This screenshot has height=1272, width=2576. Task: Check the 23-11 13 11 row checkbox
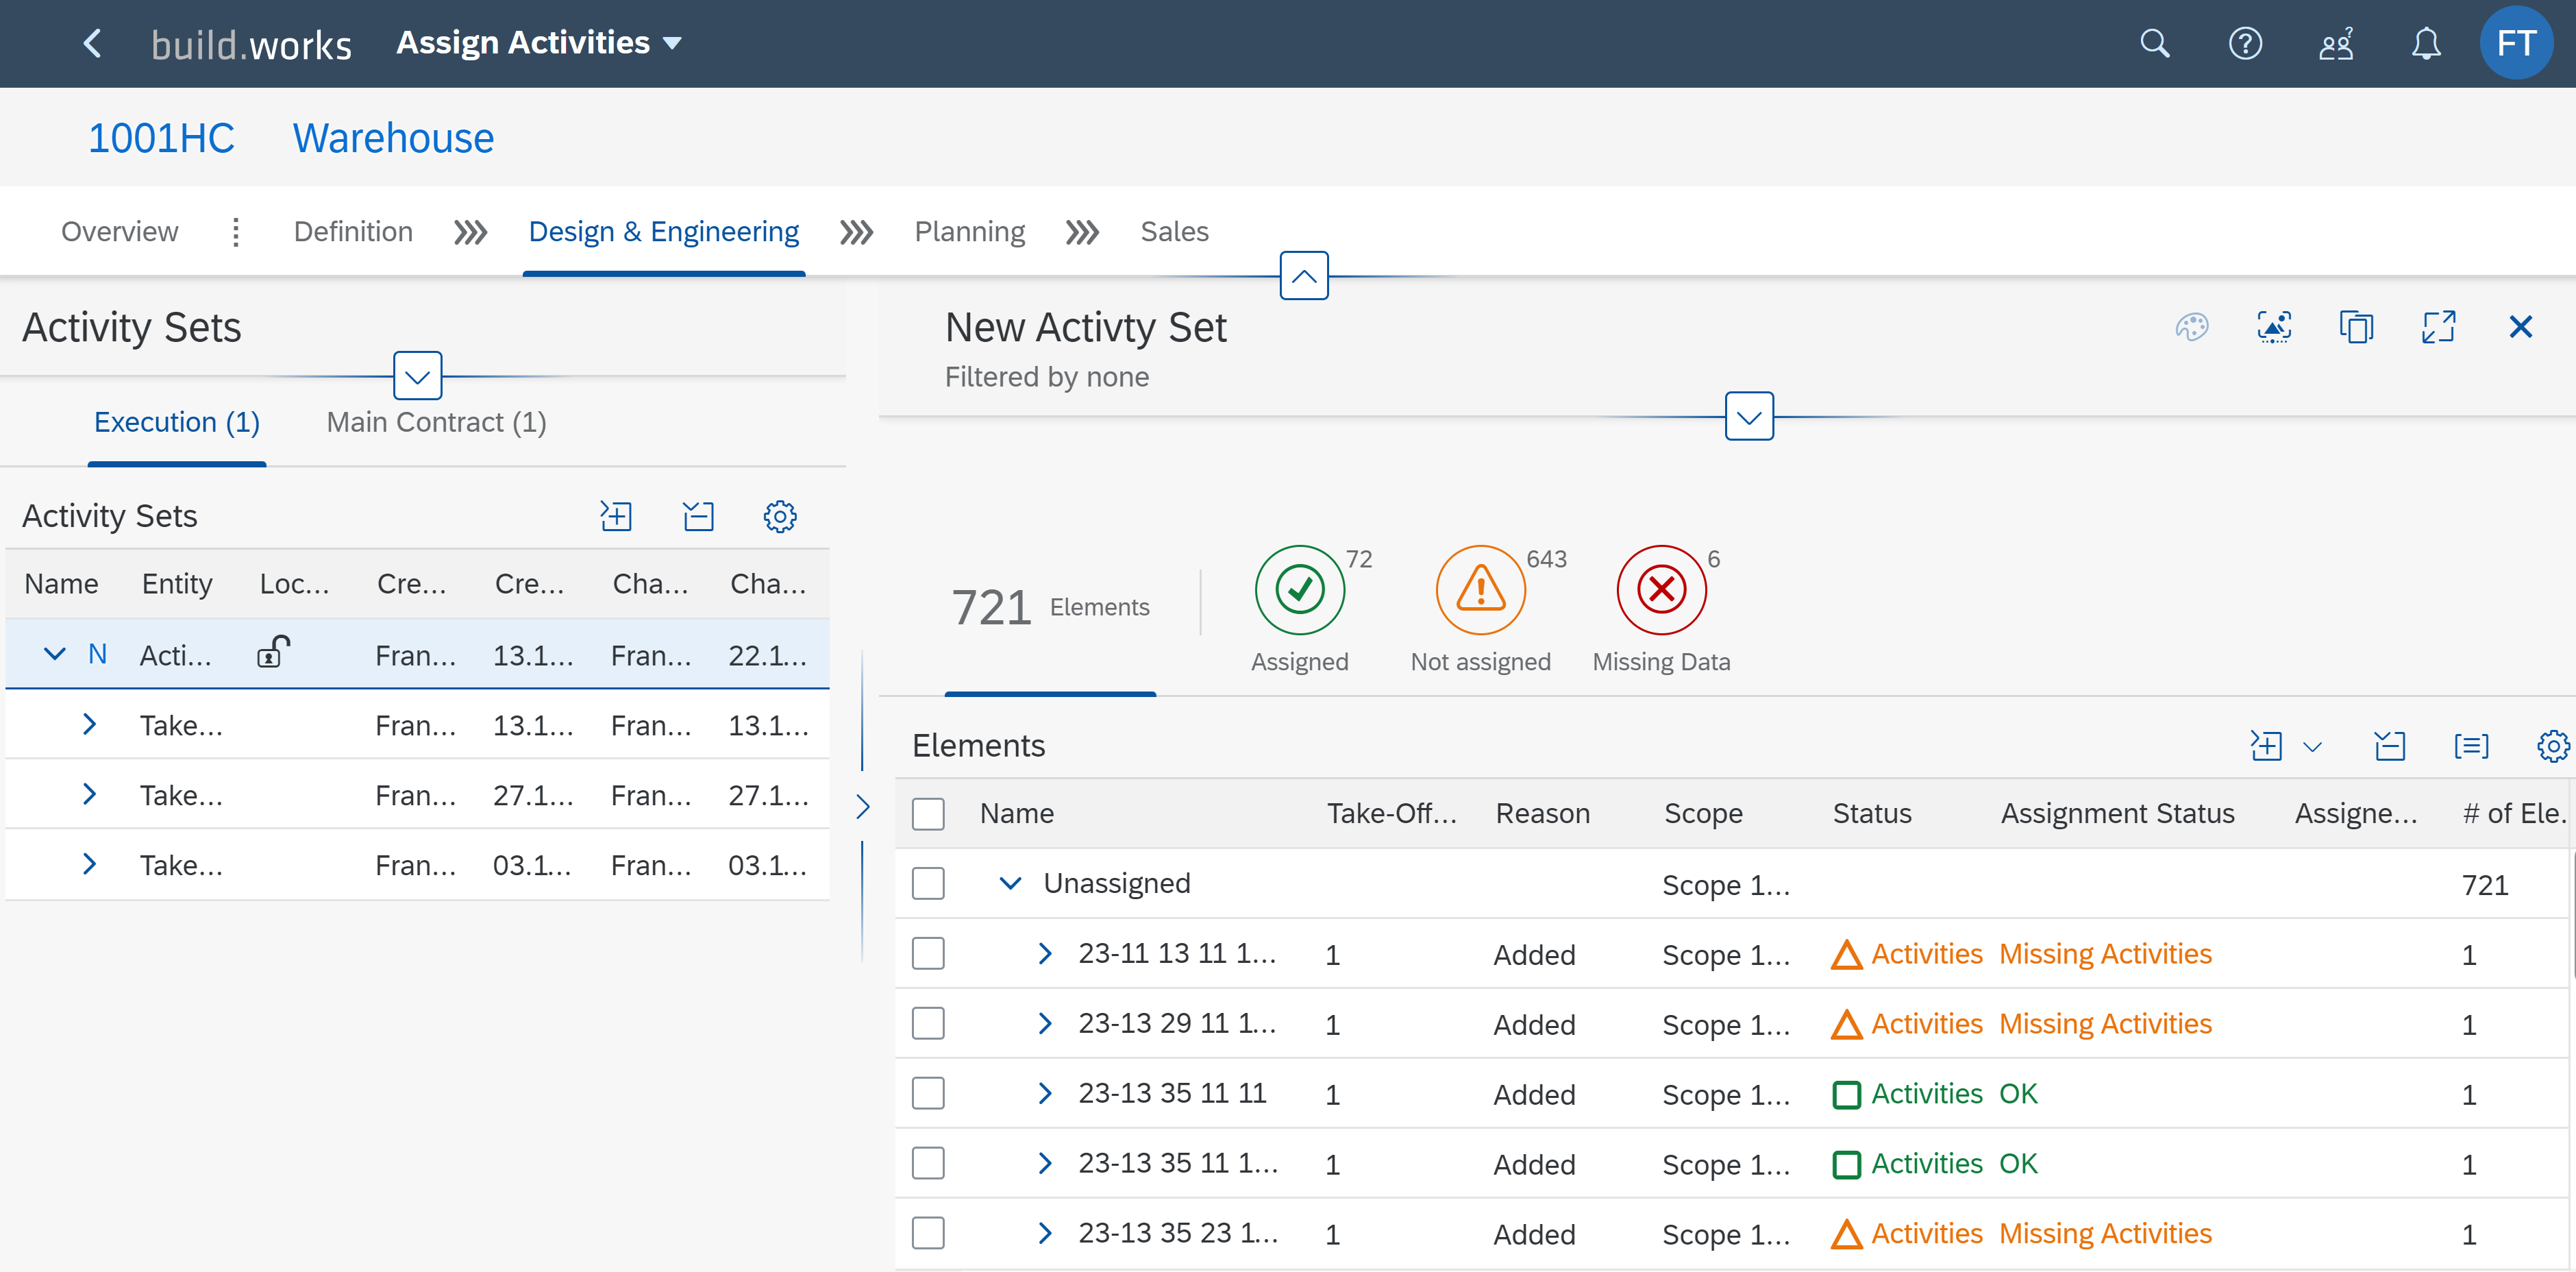(928, 954)
